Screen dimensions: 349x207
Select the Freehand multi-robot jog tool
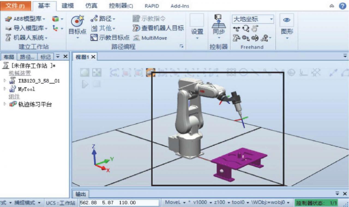click(x=264, y=38)
